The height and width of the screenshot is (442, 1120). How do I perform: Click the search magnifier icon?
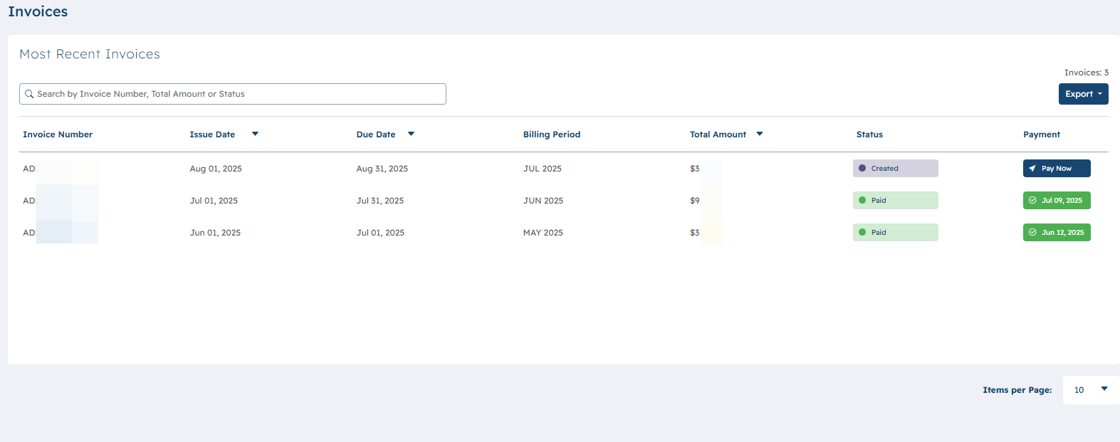(x=29, y=94)
